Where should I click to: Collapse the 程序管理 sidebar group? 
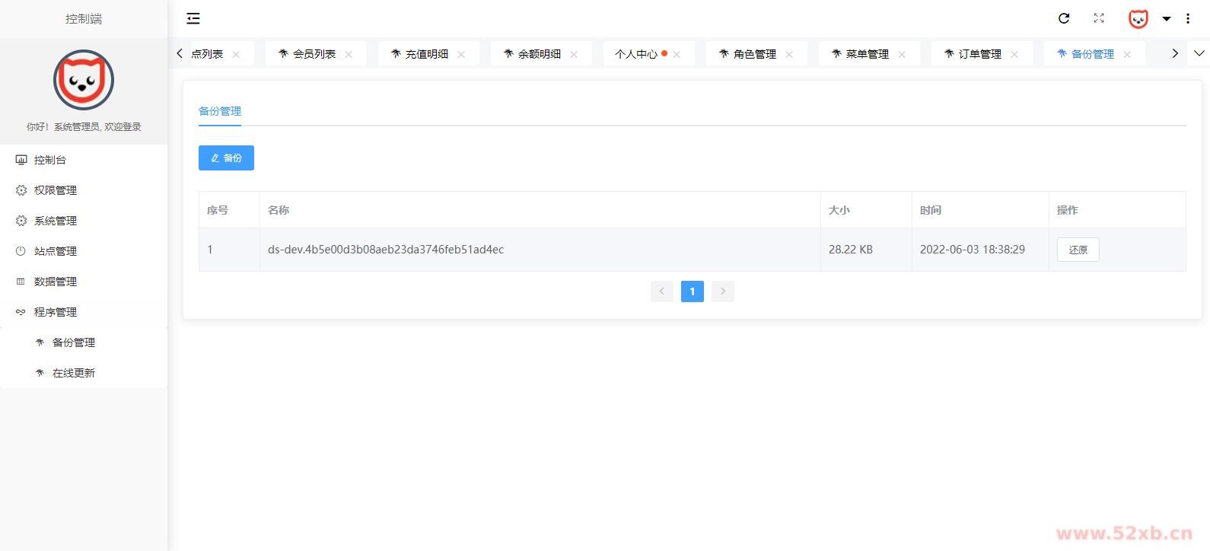[x=56, y=312]
